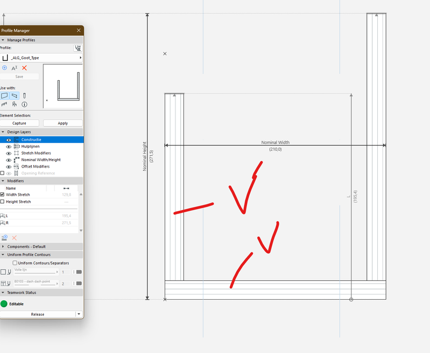Click the info Use with icon
Image resolution: width=430 pixels, height=353 pixels.
coord(24,105)
